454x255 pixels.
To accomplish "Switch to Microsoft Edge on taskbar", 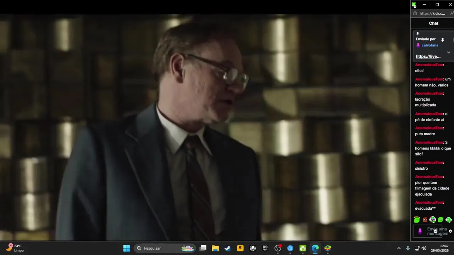I will [315, 248].
